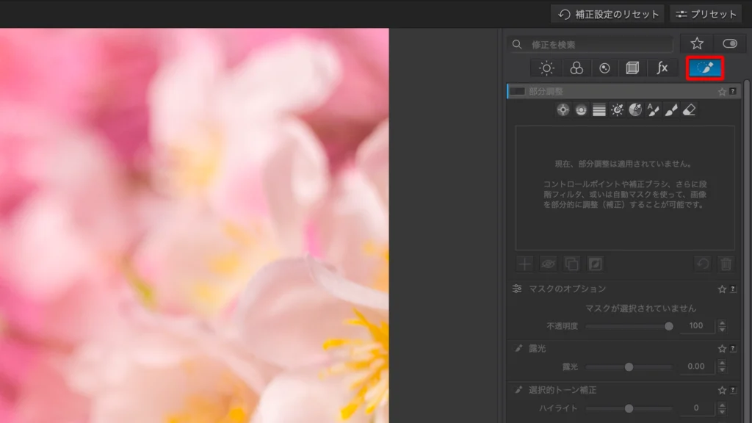Click the 不透明度 opacity slider handle
The height and width of the screenshot is (423, 752).
(x=668, y=326)
